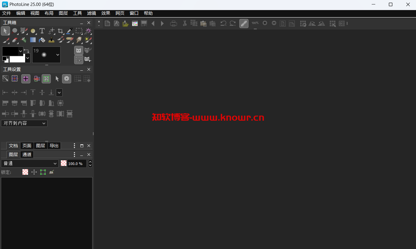Toggle the gear settings button in tool settings
Screen dimensions: 416x249
coord(66,79)
